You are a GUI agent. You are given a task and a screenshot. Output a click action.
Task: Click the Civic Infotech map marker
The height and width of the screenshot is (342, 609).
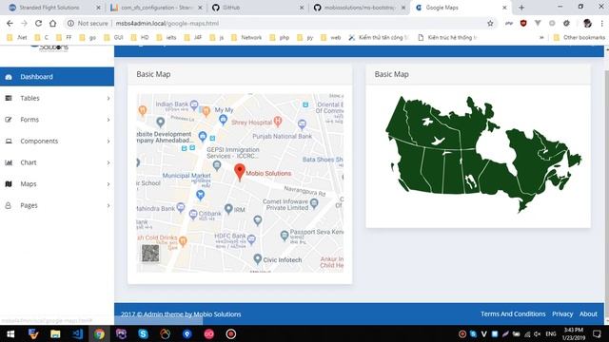(x=257, y=258)
